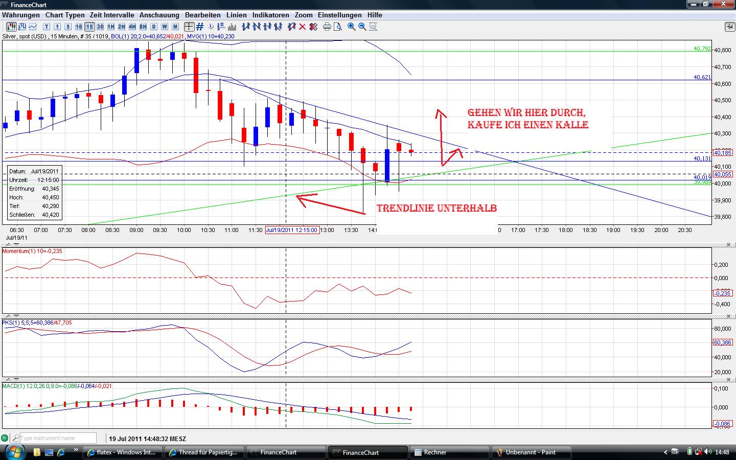Open the Zeit Intervalle menu
The image size is (736, 460).
point(112,15)
